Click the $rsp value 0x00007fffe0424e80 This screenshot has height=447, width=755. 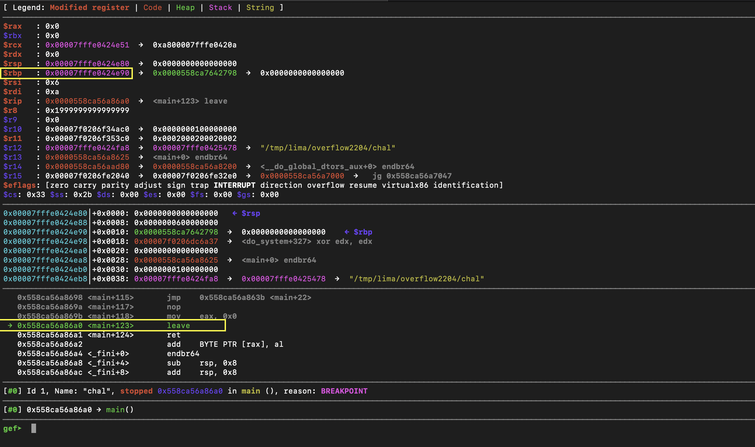[x=87, y=63]
